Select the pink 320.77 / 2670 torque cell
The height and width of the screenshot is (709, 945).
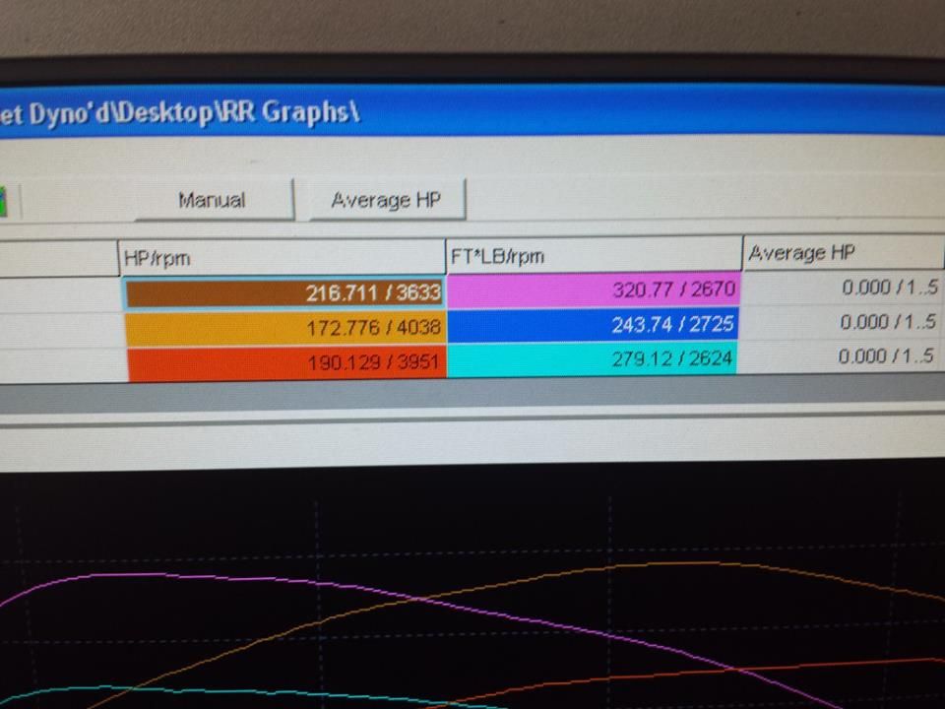point(593,290)
